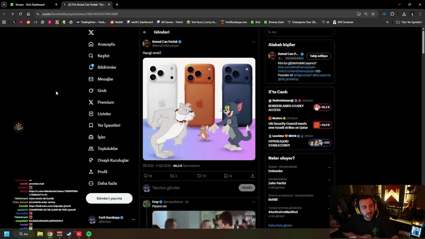Viewport: 425px width, 239px height.
Task: Open Kemal Can Parlak profile avatar in post
Action: tap(146, 43)
